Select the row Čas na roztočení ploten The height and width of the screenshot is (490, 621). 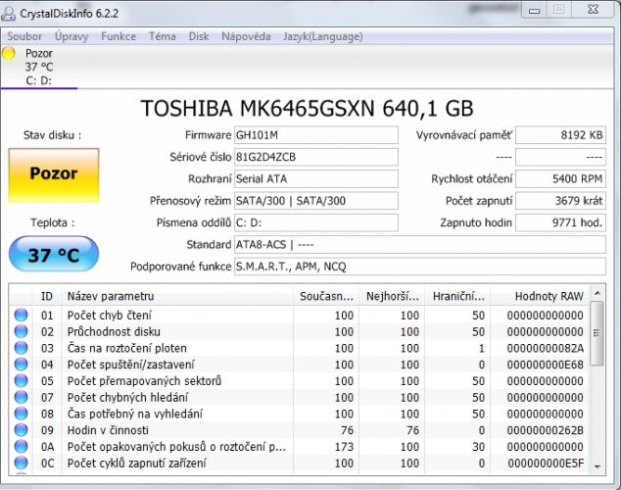point(299,348)
